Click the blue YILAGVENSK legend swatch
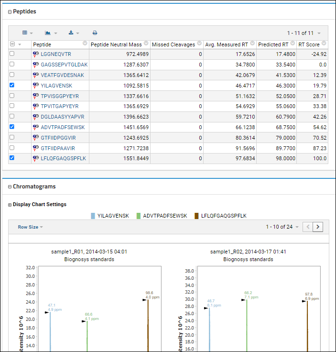The image size is (336, 352). coord(93,216)
